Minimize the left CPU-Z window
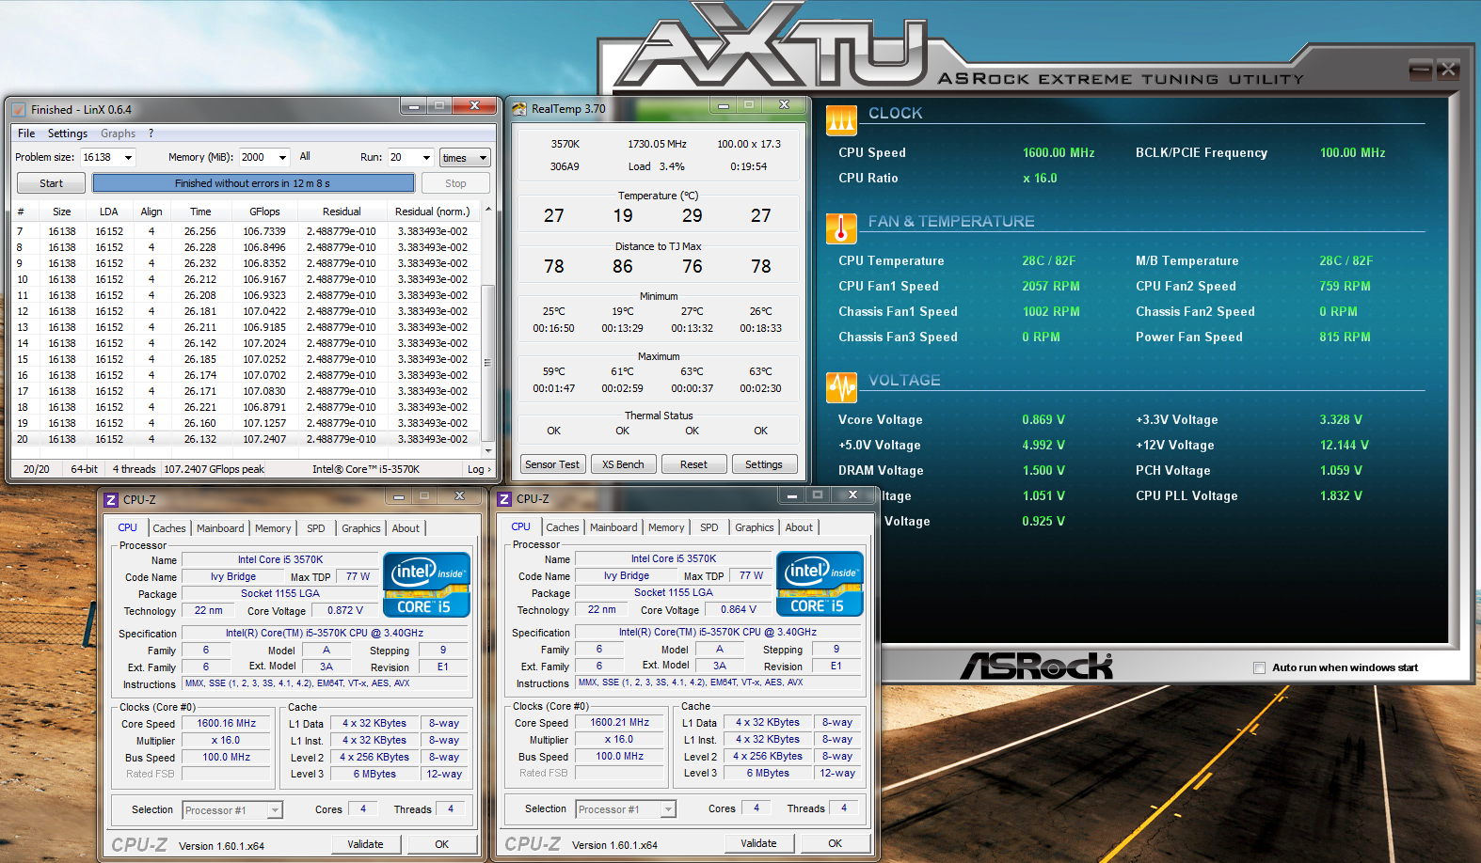 pos(399,496)
